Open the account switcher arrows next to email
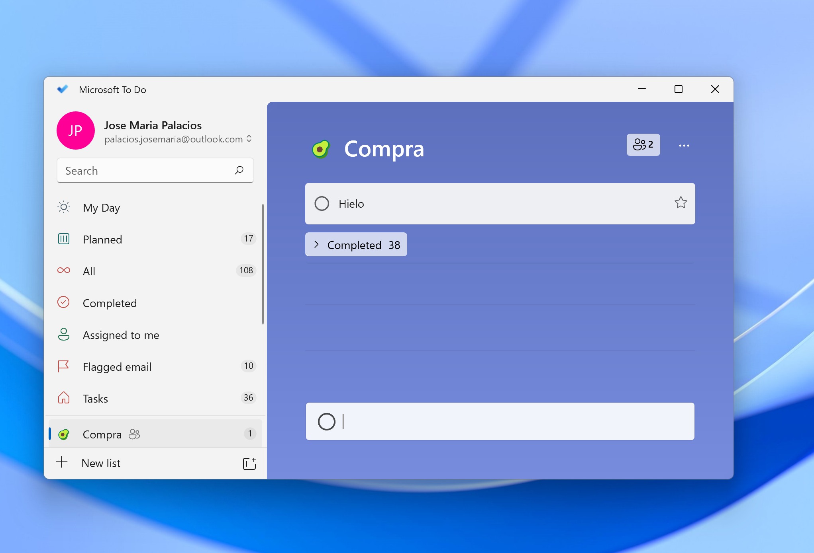Screen dimensions: 814x553 coord(249,139)
